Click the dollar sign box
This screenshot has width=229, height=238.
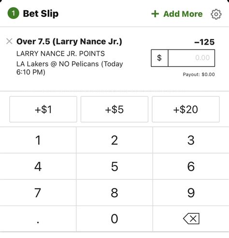point(159,58)
